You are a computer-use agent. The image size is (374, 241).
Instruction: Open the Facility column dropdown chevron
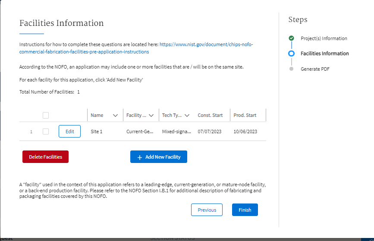pyautogui.click(x=151, y=116)
